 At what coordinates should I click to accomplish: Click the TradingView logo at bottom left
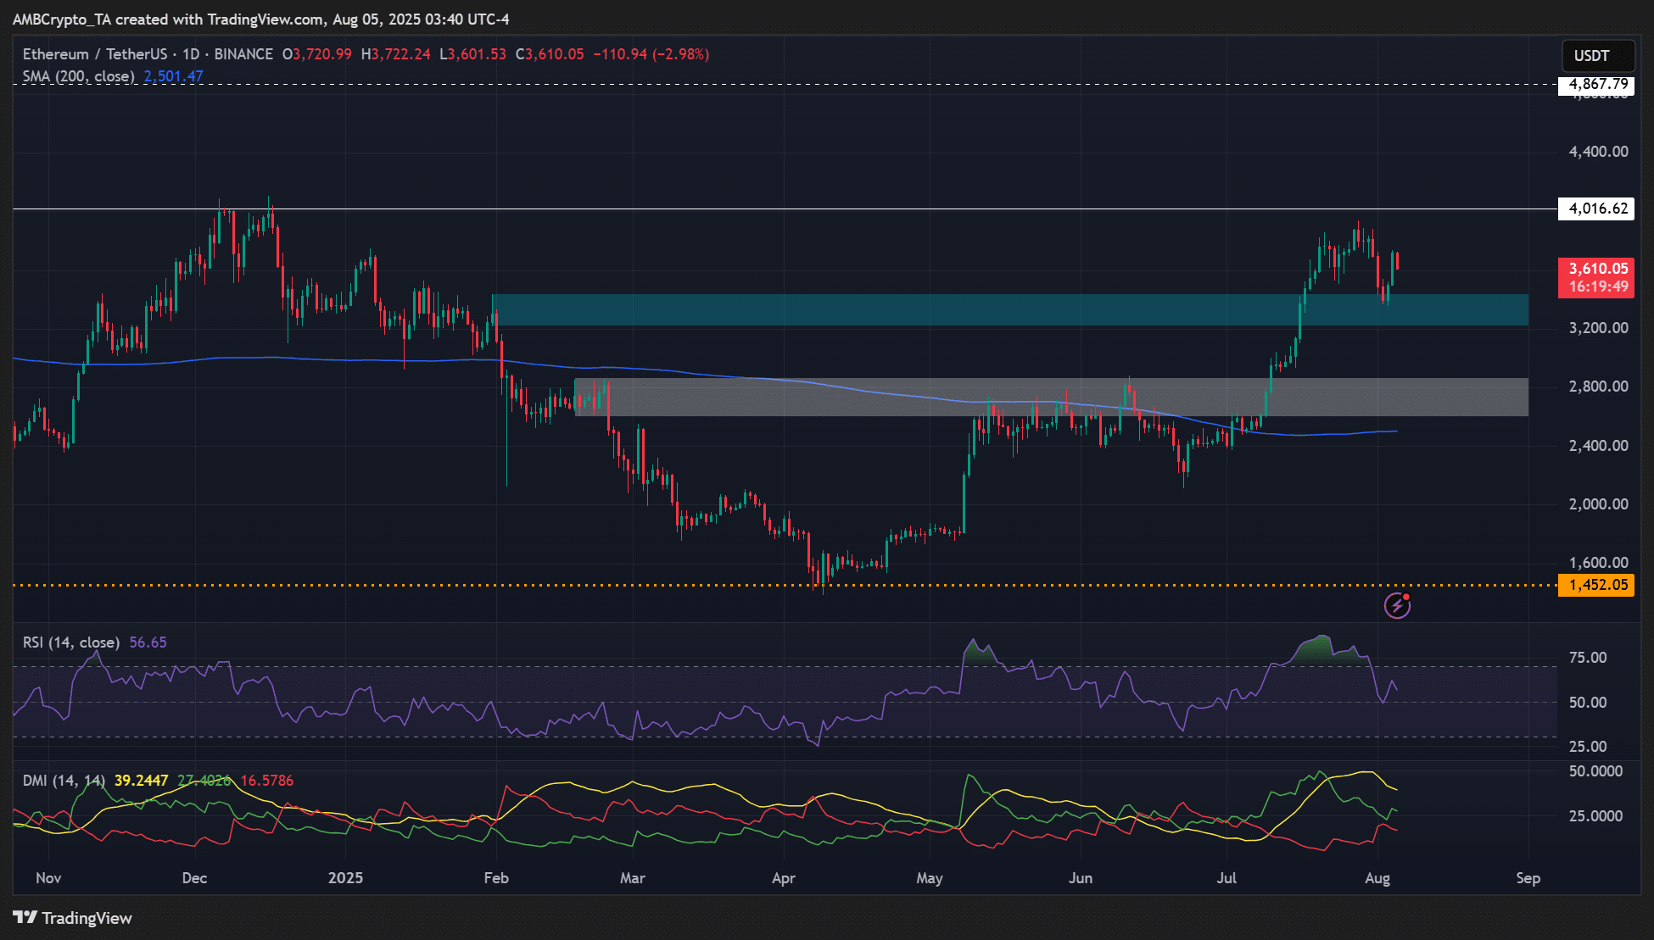point(73,918)
